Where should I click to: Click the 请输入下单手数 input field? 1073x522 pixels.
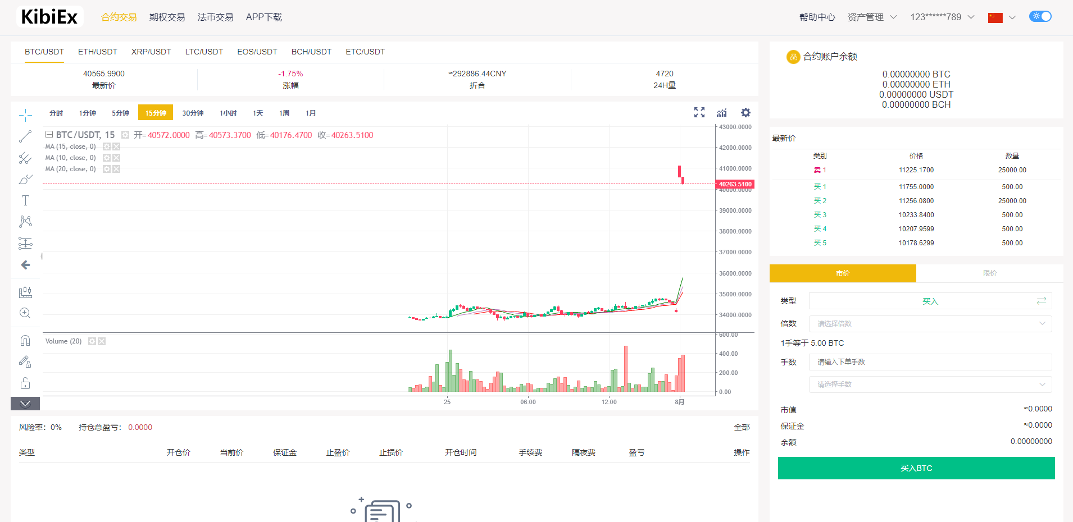[x=930, y=362]
